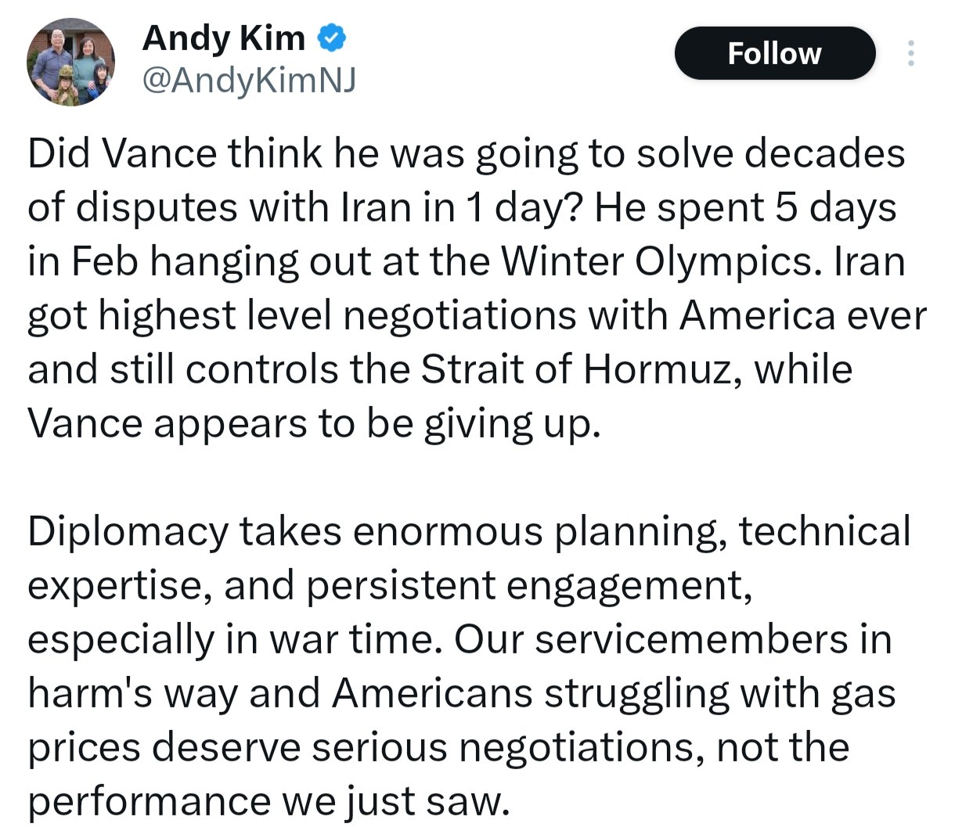Open the three-dot more options menu
This screenshot has height=838, width=955.
click(910, 53)
